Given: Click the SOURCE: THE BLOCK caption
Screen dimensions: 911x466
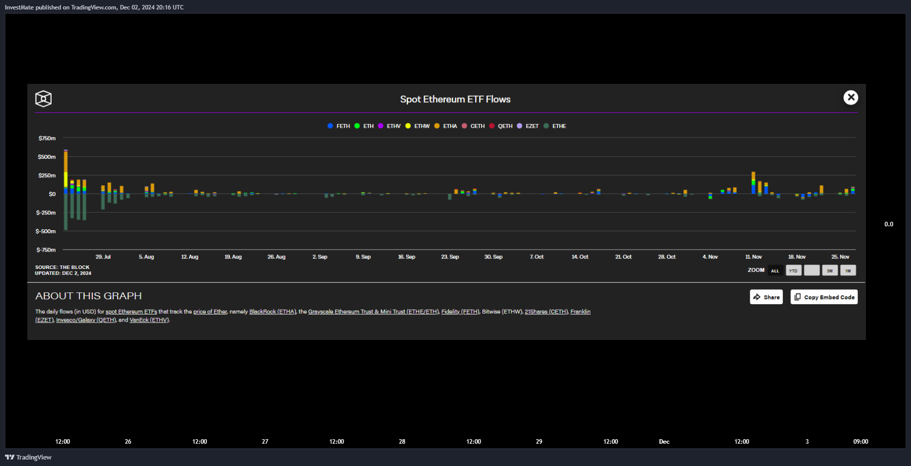Looking at the screenshot, I should pyautogui.click(x=63, y=267).
